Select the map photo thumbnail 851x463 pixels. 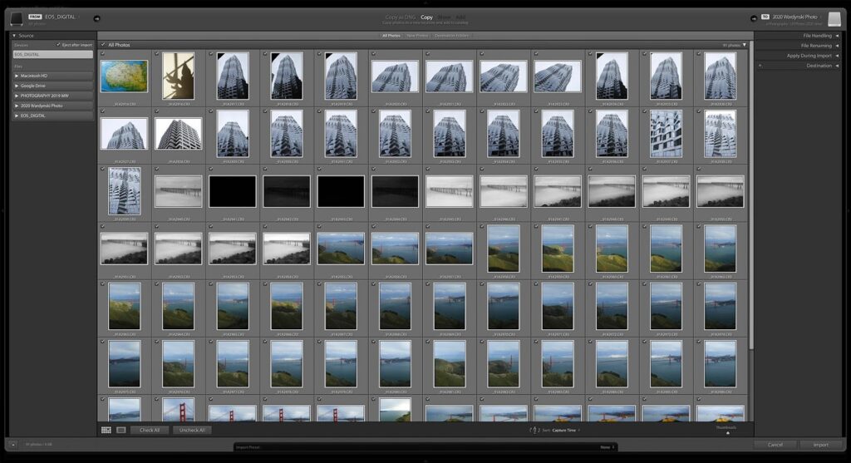(x=124, y=76)
